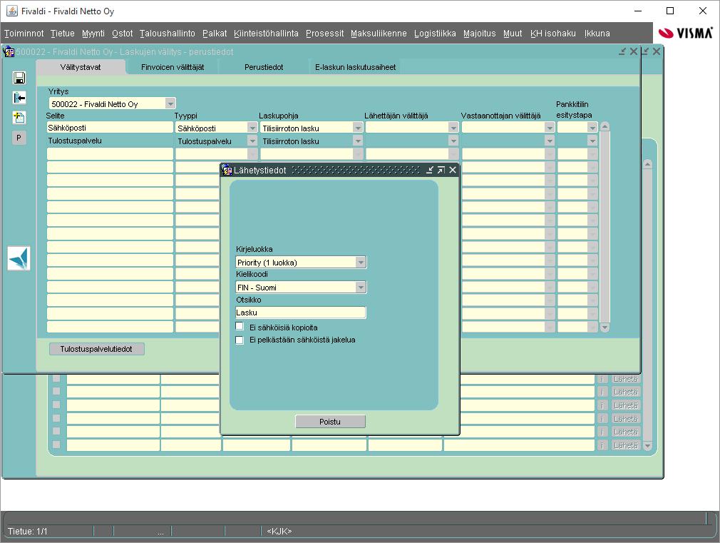The height and width of the screenshot is (543, 720).
Task: Open the Yritys company dropdown
Action: point(170,103)
